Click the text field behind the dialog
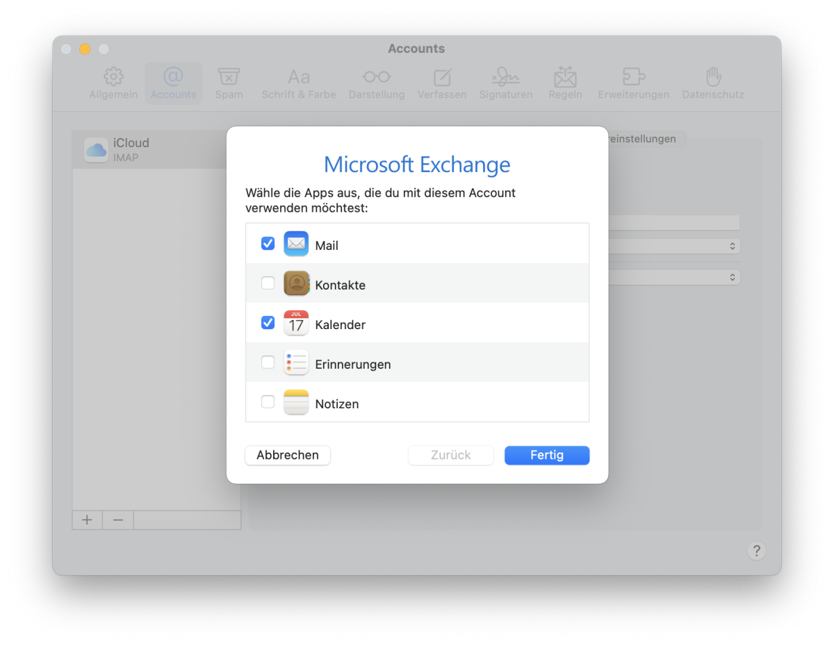Image resolution: width=834 pixels, height=645 pixels. [x=674, y=222]
